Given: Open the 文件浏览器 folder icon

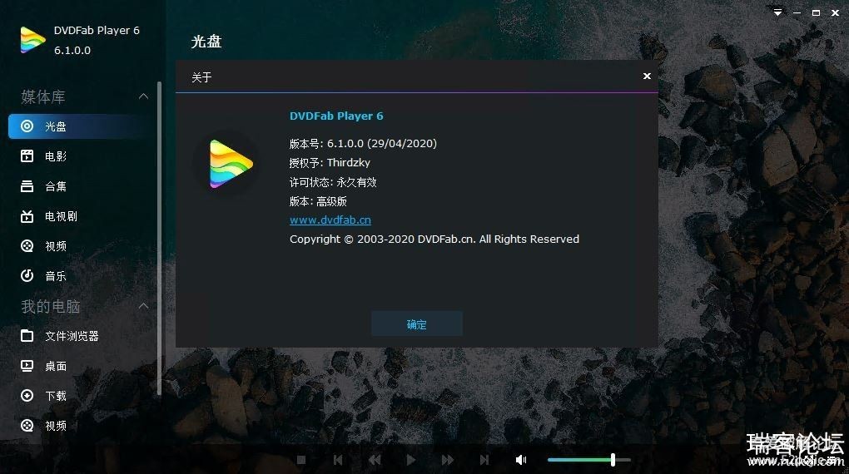Looking at the screenshot, I should pyautogui.click(x=27, y=336).
